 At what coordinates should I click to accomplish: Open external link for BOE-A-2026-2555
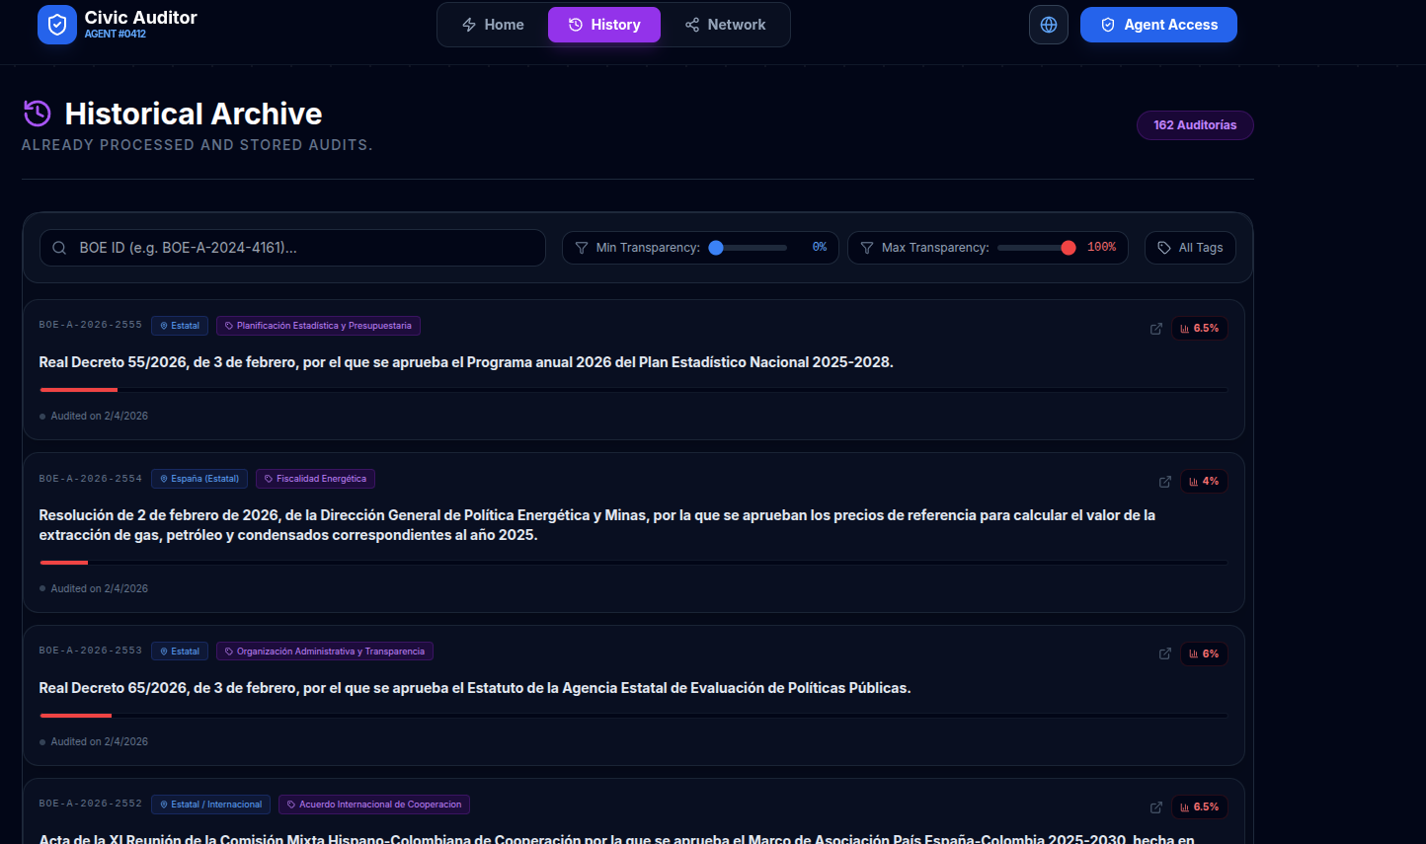click(x=1156, y=329)
